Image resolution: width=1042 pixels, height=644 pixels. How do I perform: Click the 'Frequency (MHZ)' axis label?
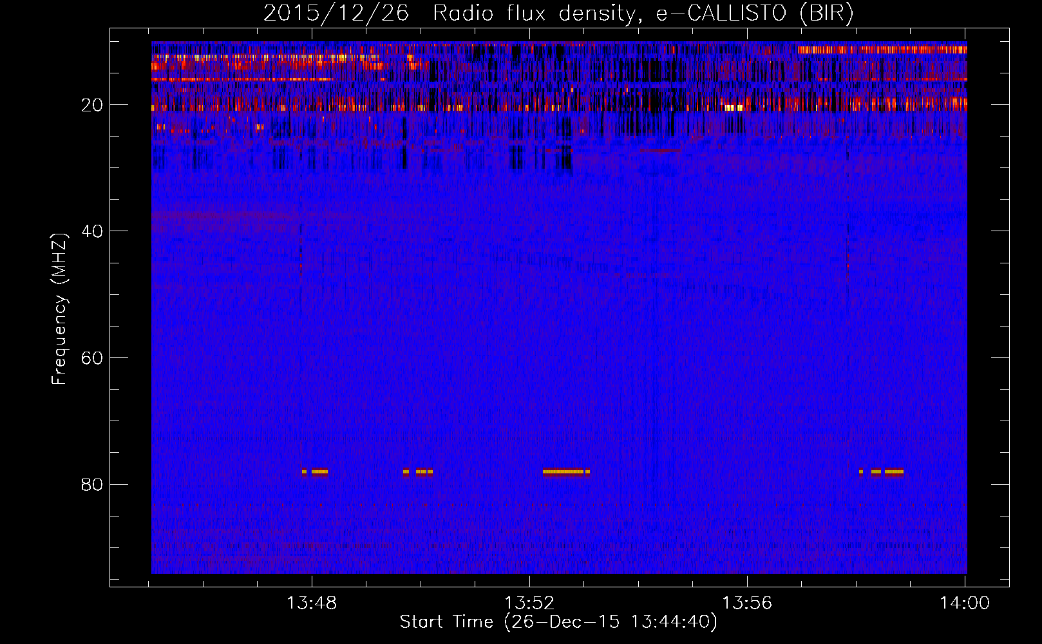tap(59, 309)
